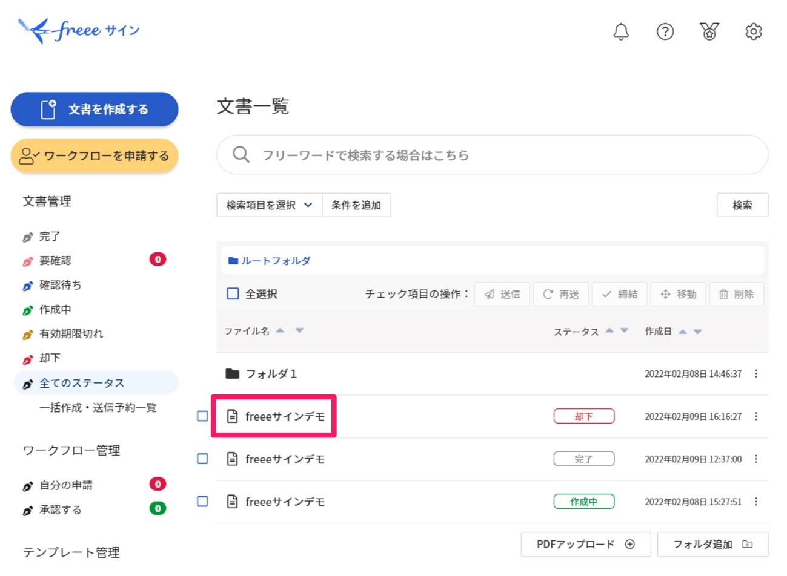
Task: Click the 再送 action button
Action: point(560,294)
